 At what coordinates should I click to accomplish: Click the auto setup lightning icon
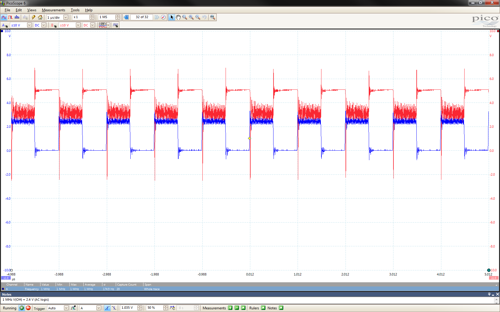pos(34,17)
